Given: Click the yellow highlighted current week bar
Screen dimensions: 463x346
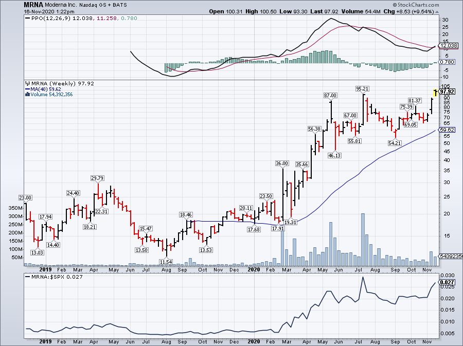Looking at the screenshot, I should (x=435, y=93).
